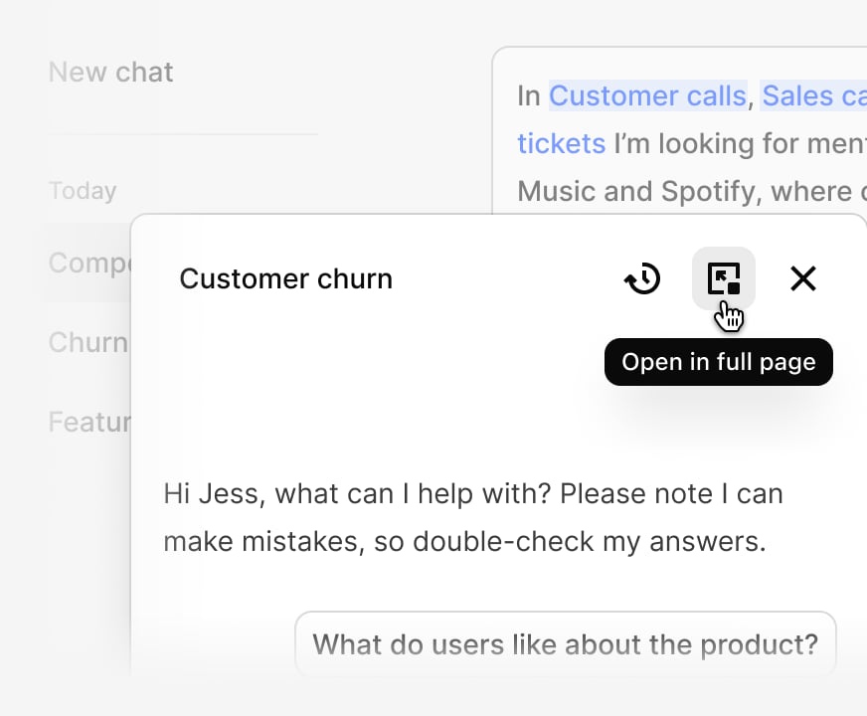867x716 pixels.
Task: Click the 'Hi Jess' greeting message
Action: 472,517
